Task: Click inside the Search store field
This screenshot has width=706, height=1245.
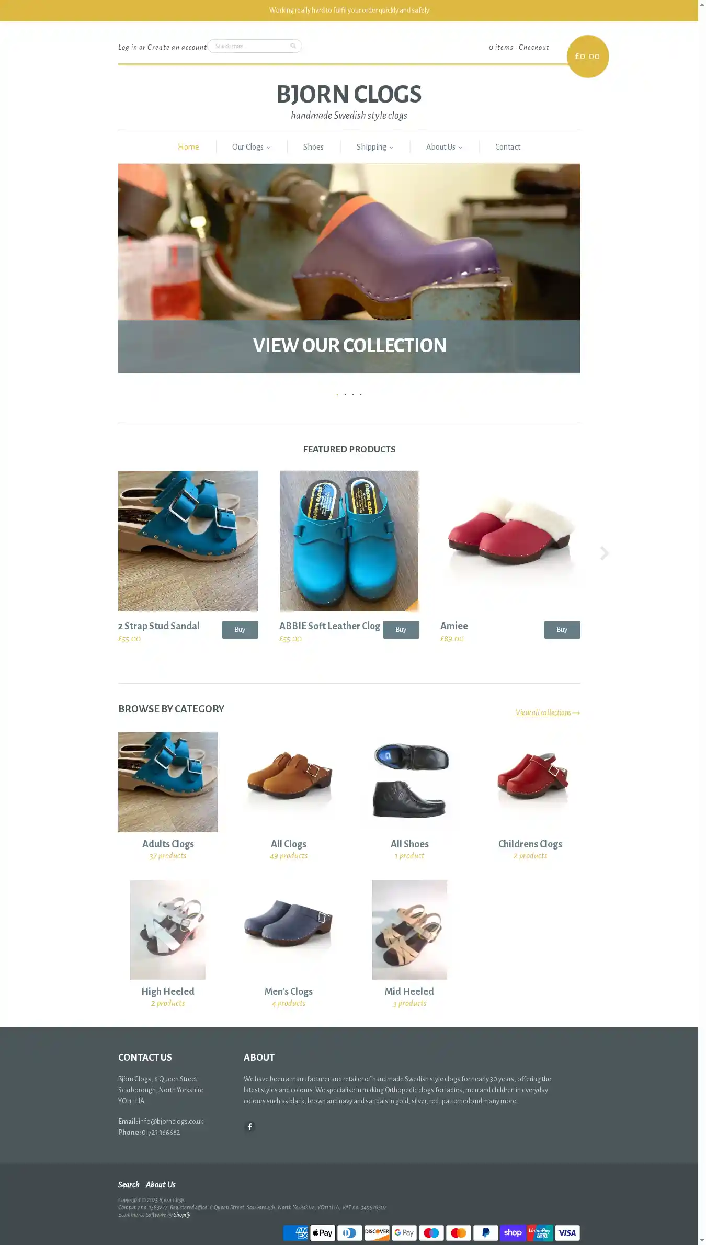Action: pyautogui.click(x=249, y=46)
